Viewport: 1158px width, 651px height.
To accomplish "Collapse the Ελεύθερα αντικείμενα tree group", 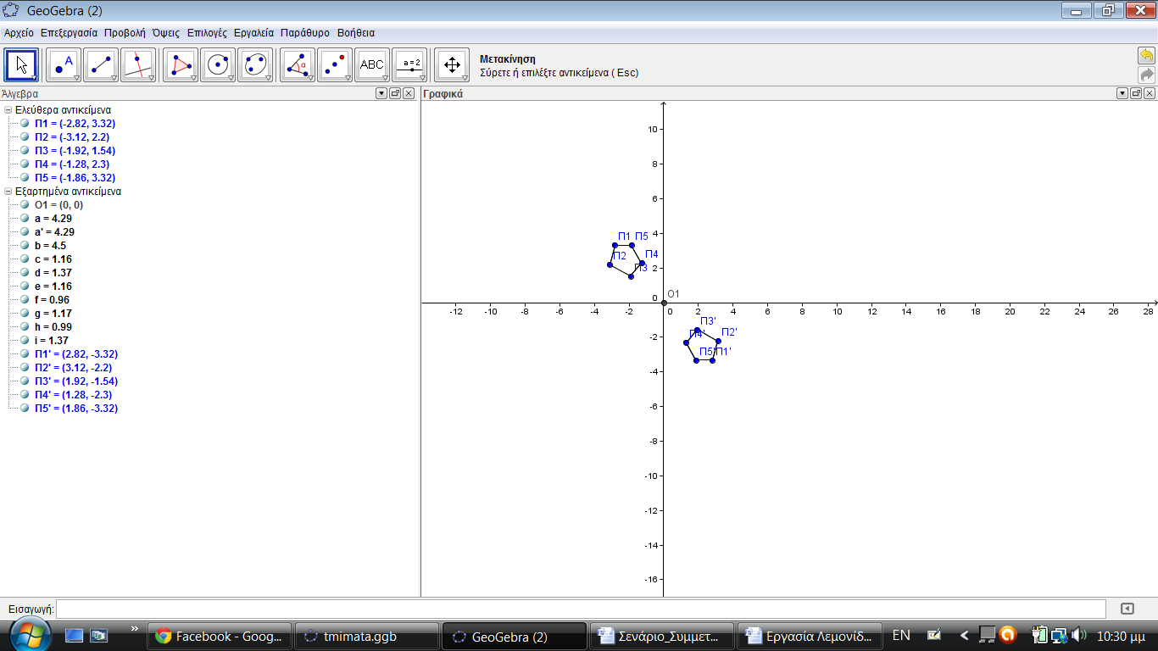I will click(x=8, y=109).
